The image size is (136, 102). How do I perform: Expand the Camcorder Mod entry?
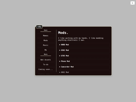[x=84, y=67]
